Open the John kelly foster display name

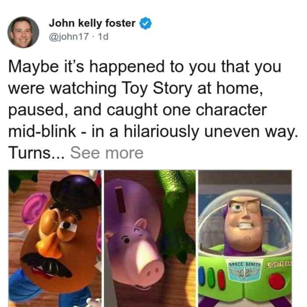pyautogui.click(x=92, y=23)
